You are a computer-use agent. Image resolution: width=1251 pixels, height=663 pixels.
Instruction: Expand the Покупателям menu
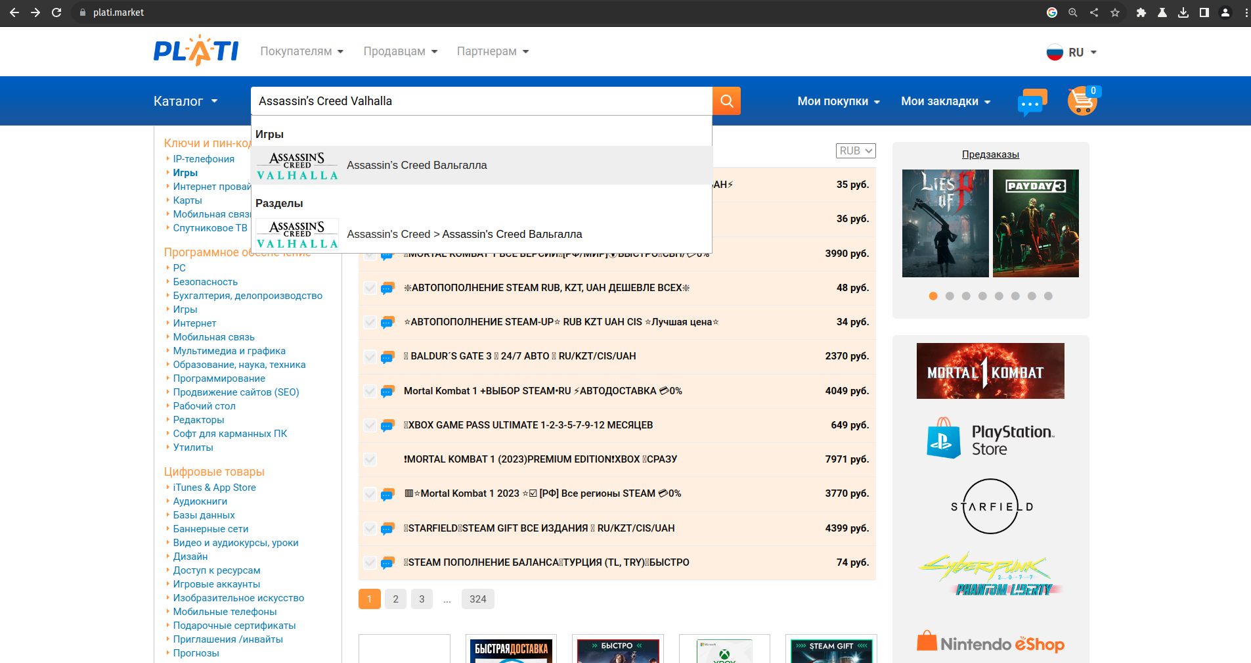(301, 51)
